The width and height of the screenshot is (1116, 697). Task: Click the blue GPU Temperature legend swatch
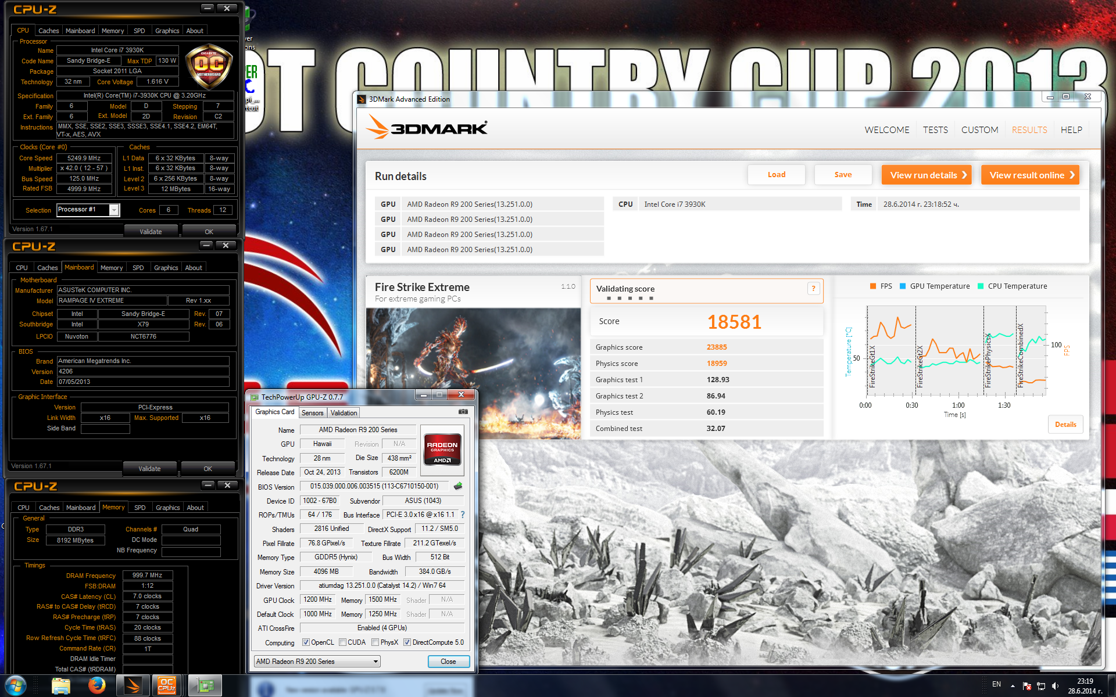pos(903,286)
